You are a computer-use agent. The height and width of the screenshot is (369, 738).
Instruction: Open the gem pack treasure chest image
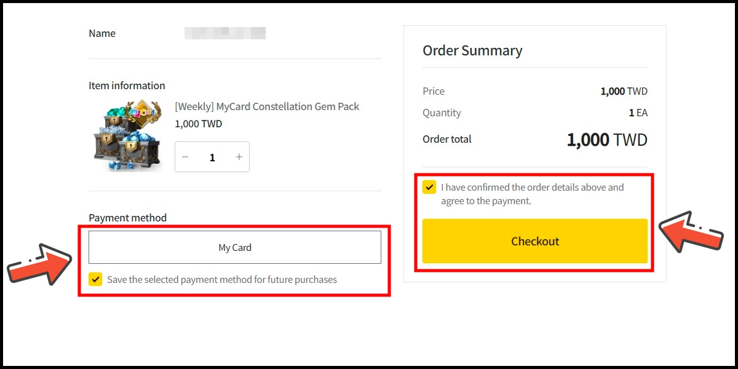pyautogui.click(x=127, y=135)
